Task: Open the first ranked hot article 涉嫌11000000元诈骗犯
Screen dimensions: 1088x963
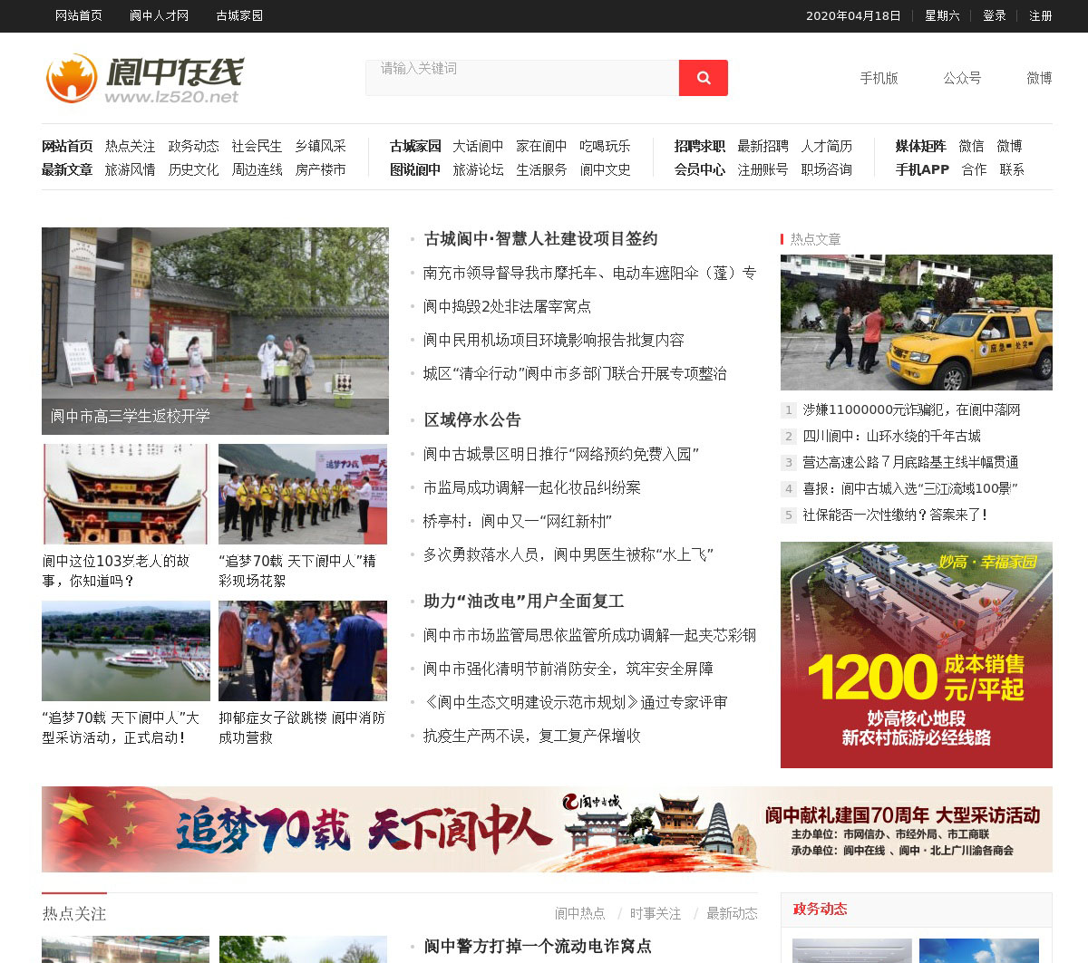Action: [x=910, y=410]
